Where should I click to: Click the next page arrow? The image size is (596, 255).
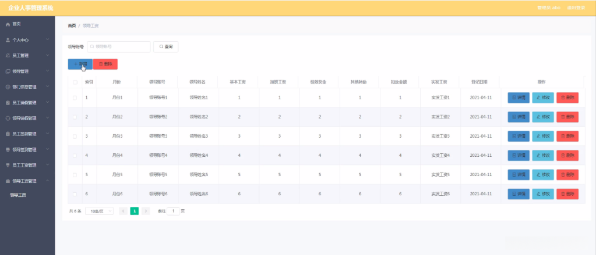point(146,211)
